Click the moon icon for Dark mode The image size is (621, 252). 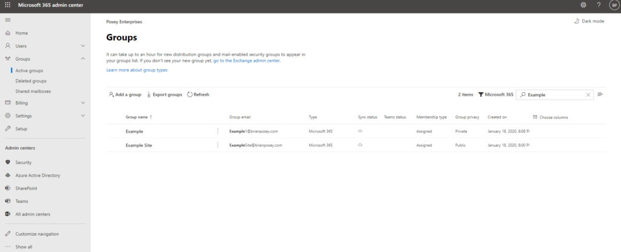click(x=577, y=21)
